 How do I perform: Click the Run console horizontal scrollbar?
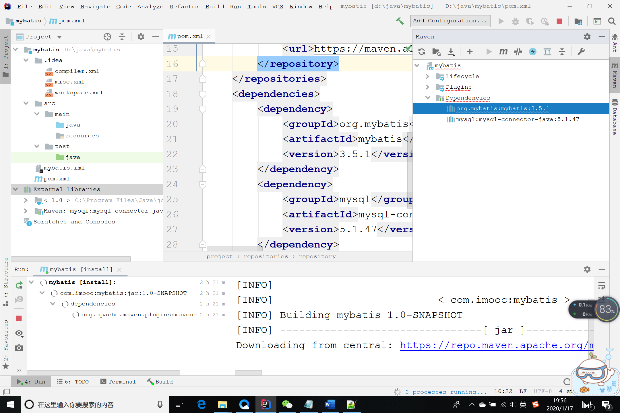(x=249, y=373)
